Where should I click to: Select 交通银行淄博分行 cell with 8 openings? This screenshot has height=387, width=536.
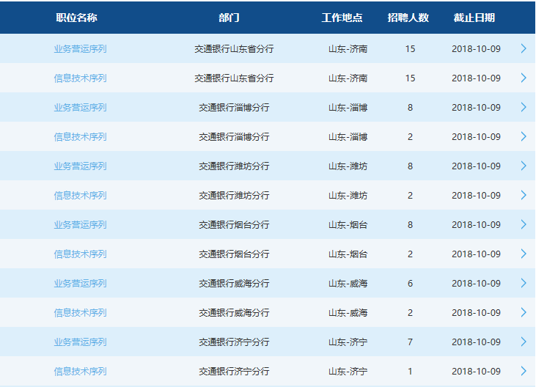click(234, 108)
